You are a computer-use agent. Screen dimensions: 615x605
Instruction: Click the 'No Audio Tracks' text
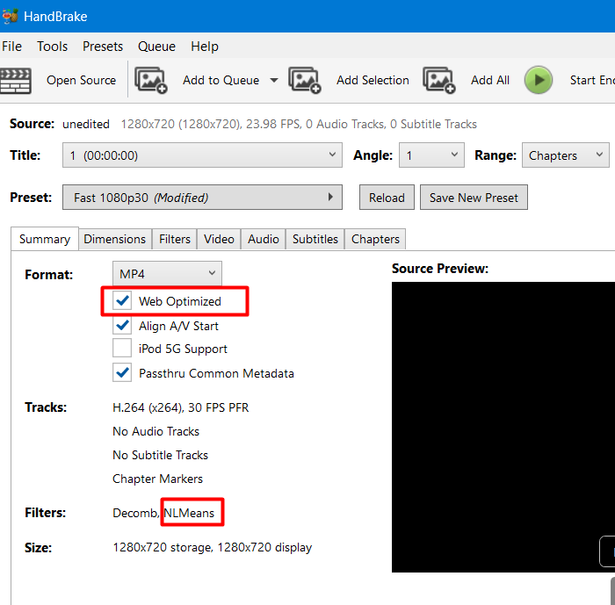point(156,431)
